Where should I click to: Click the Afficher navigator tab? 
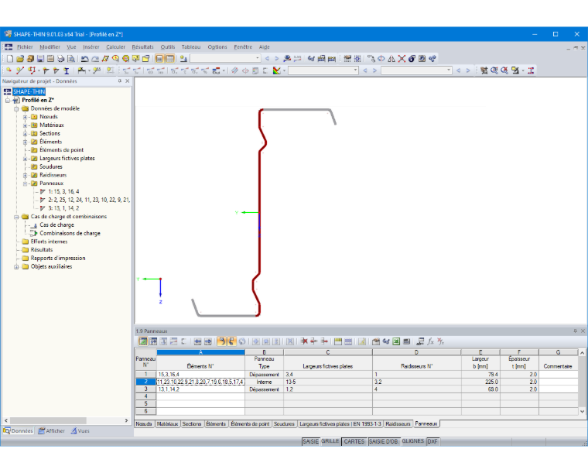(52, 431)
